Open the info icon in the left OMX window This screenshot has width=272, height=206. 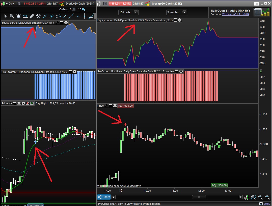pyautogui.click(x=19, y=4)
